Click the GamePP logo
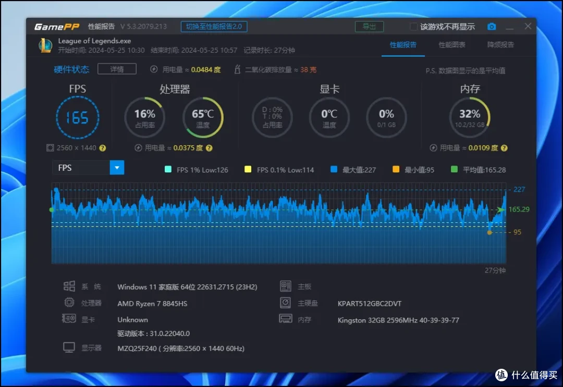The image size is (563, 387). pyautogui.click(x=57, y=27)
